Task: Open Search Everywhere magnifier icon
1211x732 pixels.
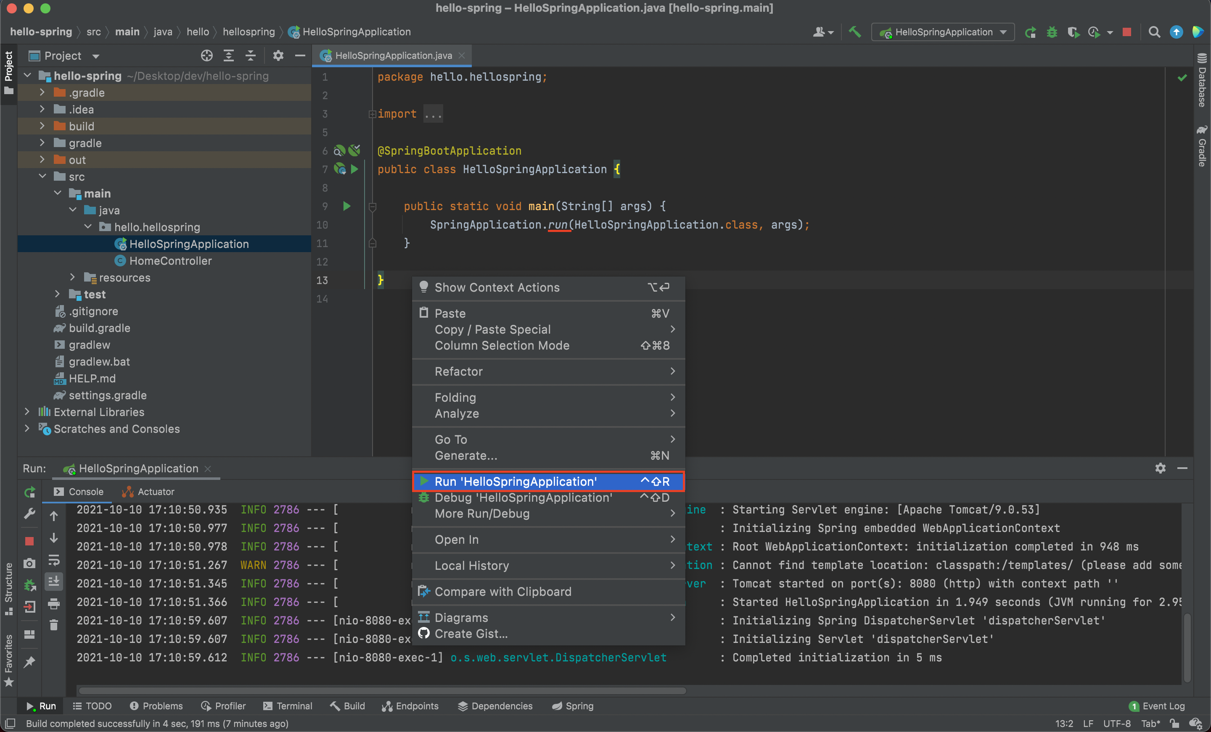Action: 1154,32
